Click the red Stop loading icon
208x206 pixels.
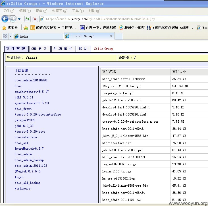click(35, 19)
